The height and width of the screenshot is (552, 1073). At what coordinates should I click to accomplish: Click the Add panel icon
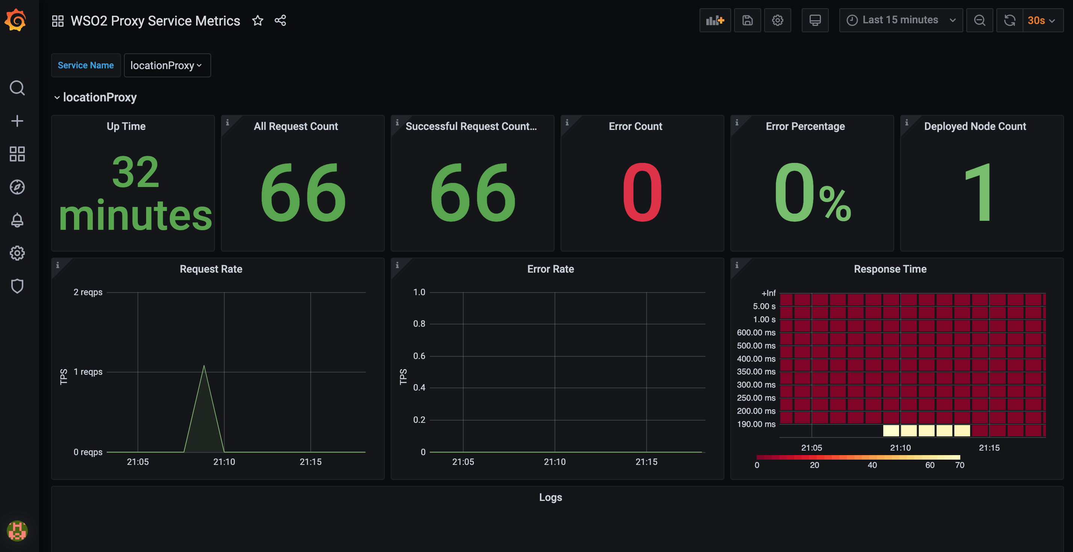[715, 20]
